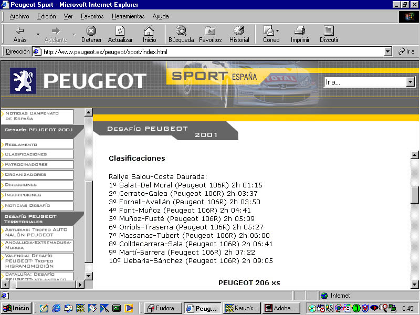Image resolution: width=420 pixels, height=315 pixels.
Task: Click the shield antivirus tray icon
Action: 365,308
